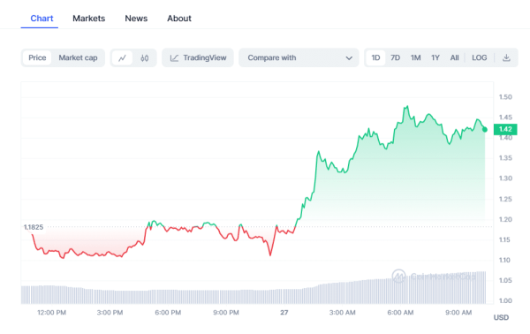
Task: Click the 1.35 price axis label
Action: (x=505, y=158)
